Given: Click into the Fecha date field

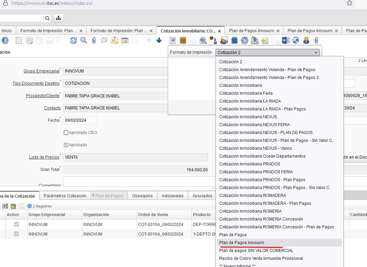Looking at the screenshot, I should click(79, 120).
